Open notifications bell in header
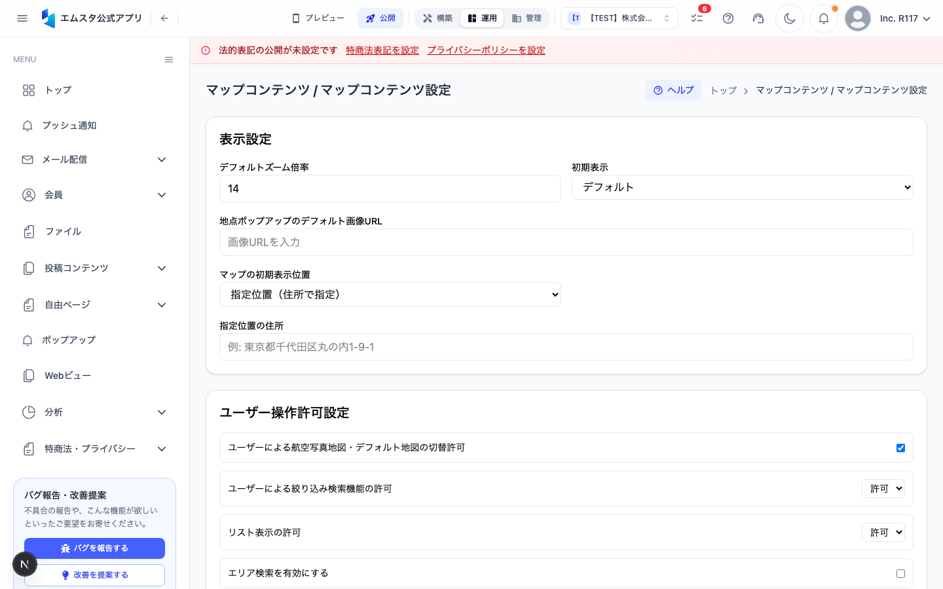 [824, 18]
